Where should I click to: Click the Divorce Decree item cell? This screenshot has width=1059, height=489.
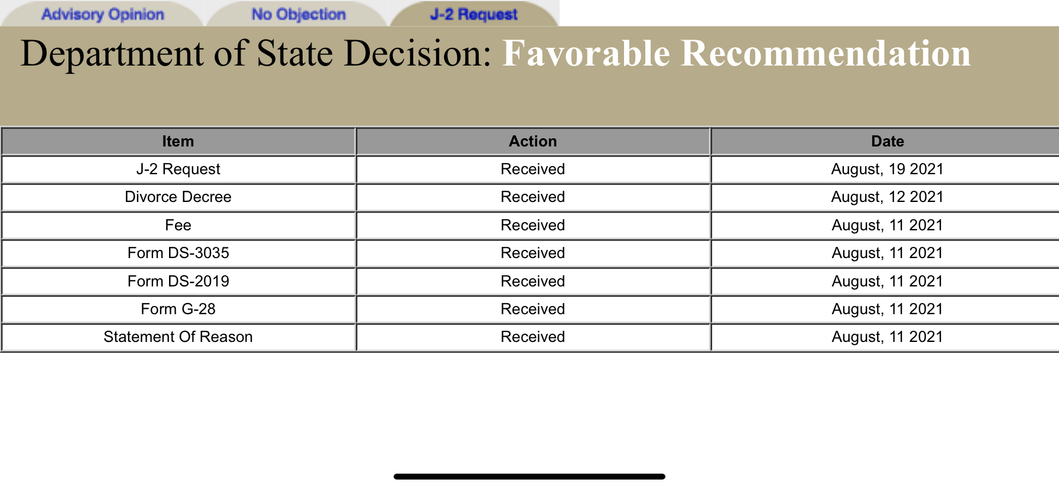coord(178,197)
